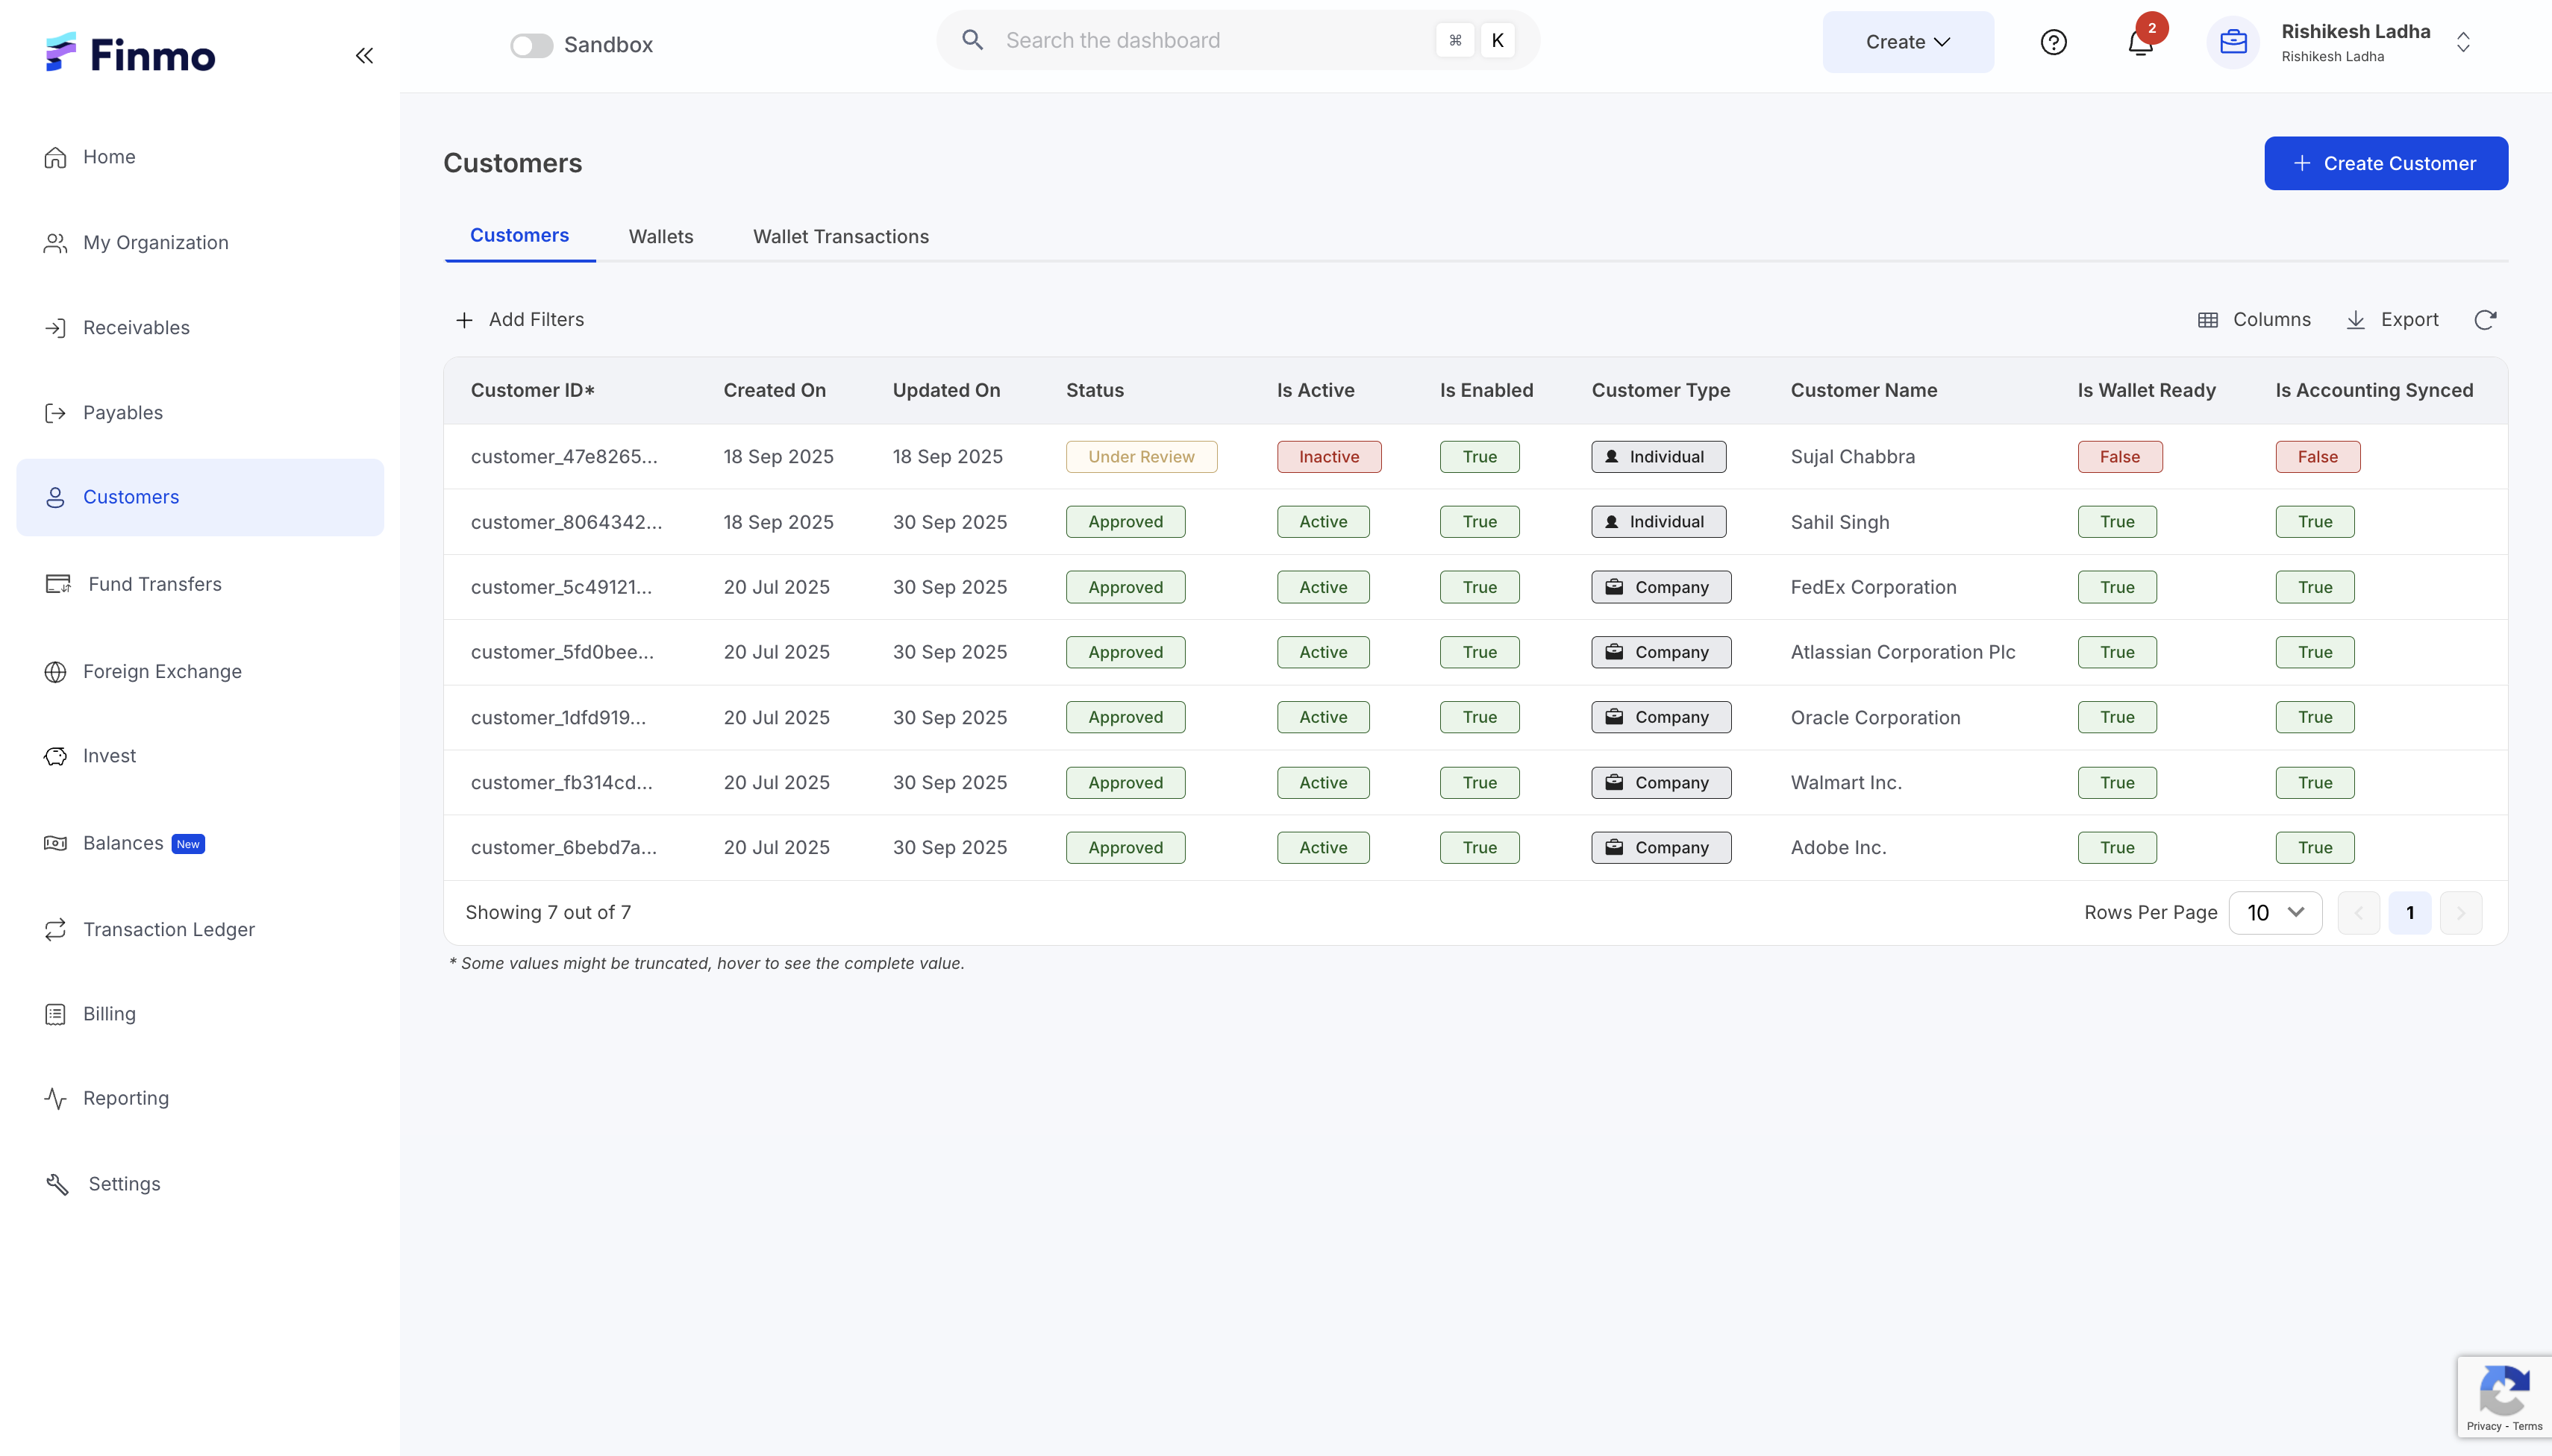Expand the Rishikesh Ladha account switcher

coord(2463,42)
